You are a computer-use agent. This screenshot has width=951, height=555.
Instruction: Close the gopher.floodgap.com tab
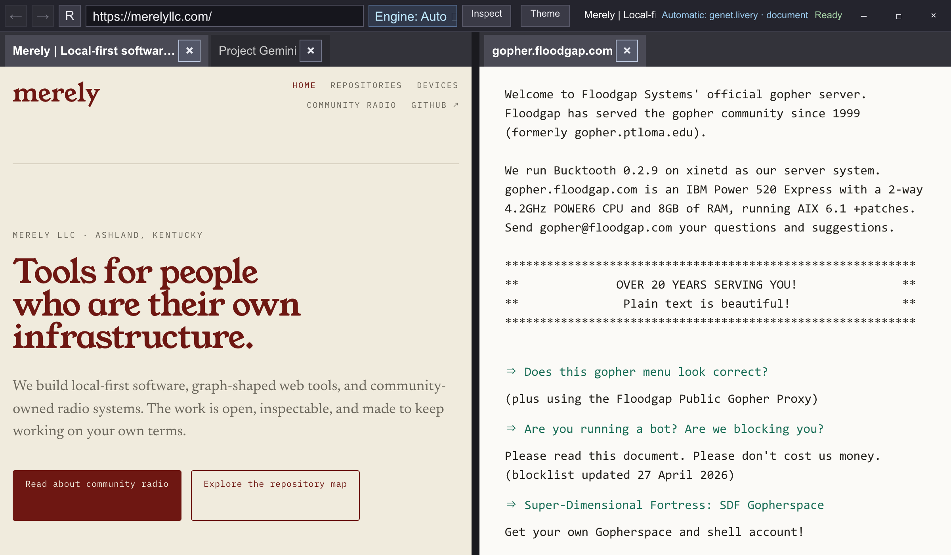(627, 51)
